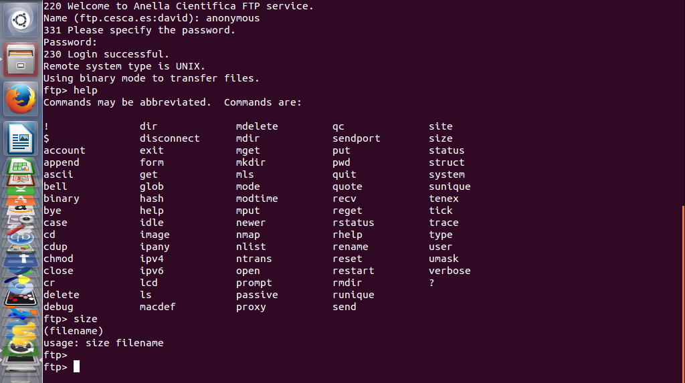This screenshot has height=383, width=685.
Task: Open the system monitor gauge icon
Action: pos(21,249)
